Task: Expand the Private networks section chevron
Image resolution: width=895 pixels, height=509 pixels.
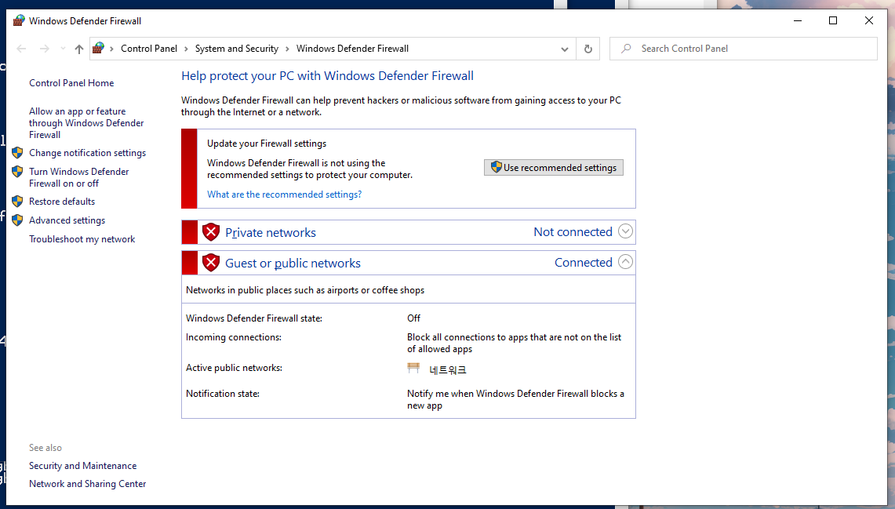Action: (626, 231)
